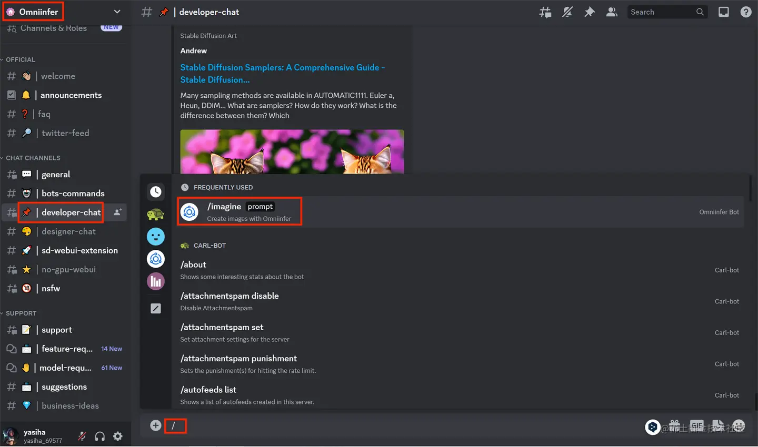The image size is (758, 447).
Task: Click the 14 New badge on feature-req
Action: 112,349
